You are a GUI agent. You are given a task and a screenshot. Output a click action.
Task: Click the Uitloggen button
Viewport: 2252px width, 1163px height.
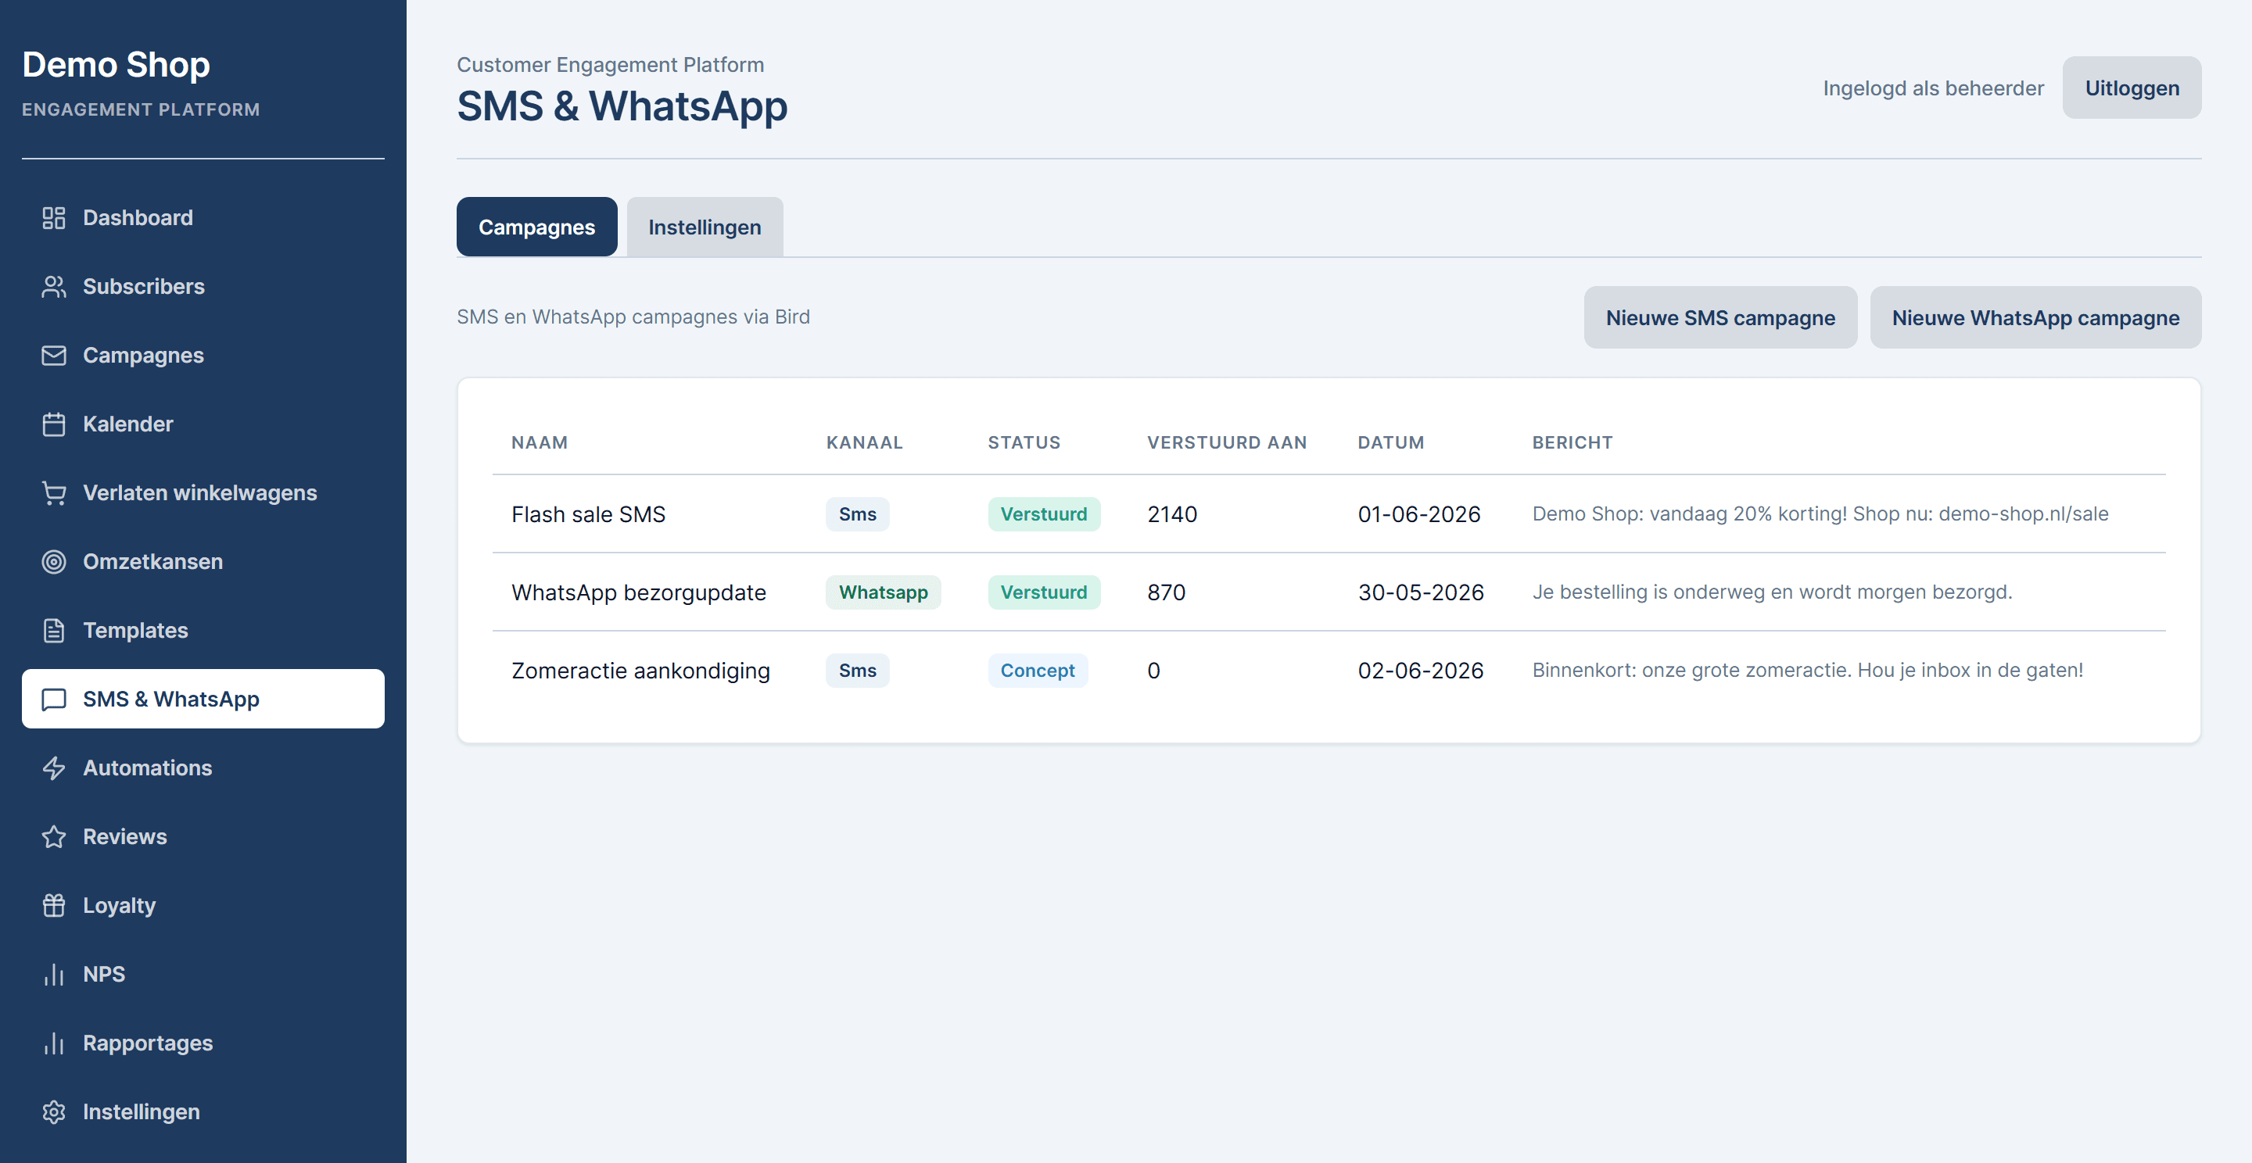point(2132,88)
